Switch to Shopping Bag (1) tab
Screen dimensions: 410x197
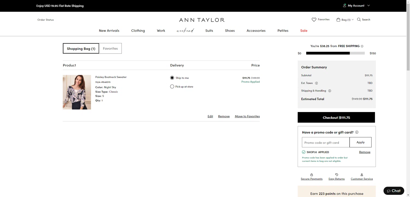tap(81, 48)
